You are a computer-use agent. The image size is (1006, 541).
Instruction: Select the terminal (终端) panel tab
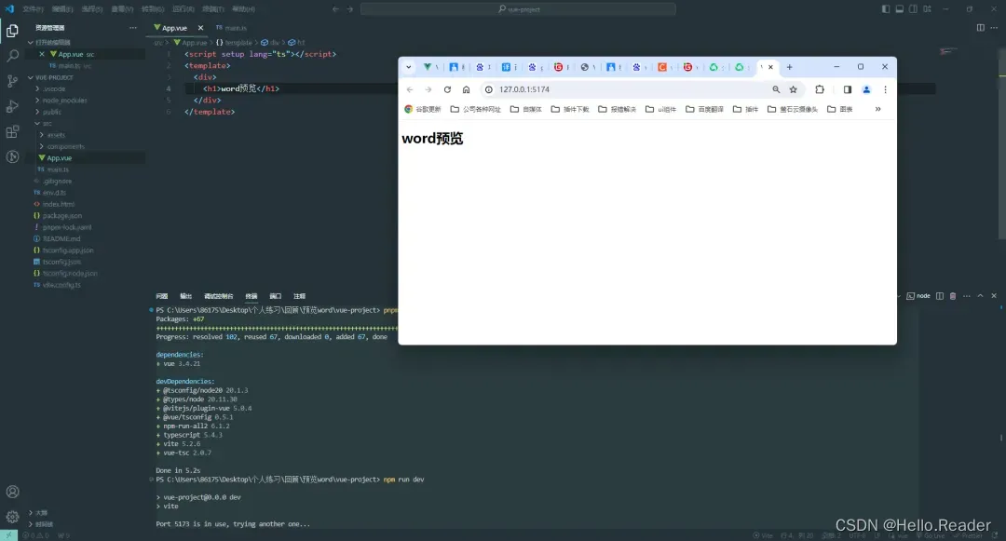pyautogui.click(x=251, y=296)
